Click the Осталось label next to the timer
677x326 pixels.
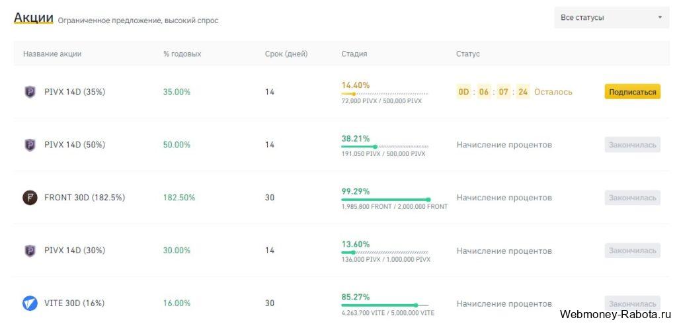click(x=553, y=92)
